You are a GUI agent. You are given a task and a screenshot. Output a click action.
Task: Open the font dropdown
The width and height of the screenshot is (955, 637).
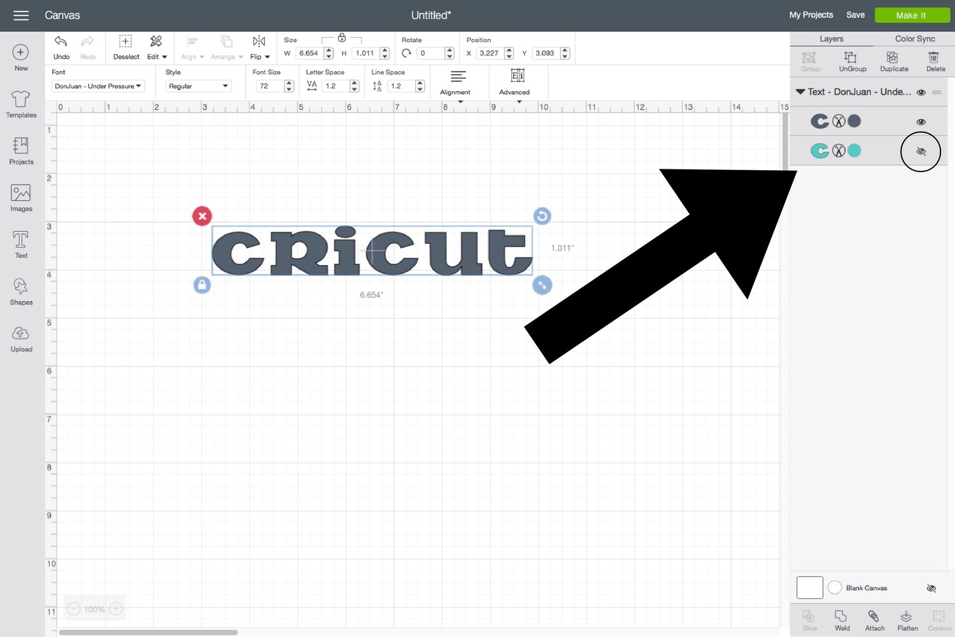97,86
